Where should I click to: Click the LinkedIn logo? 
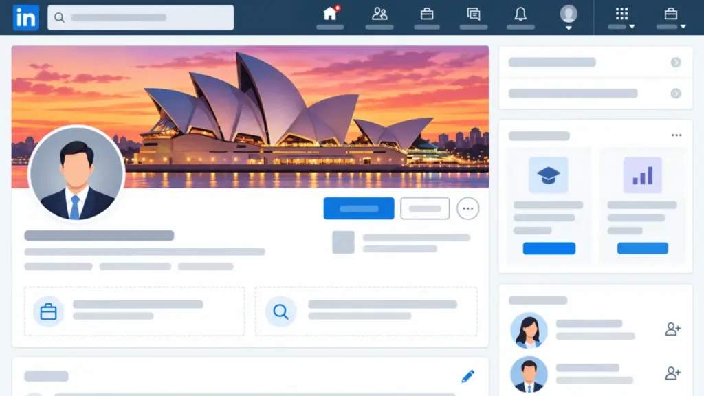tap(25, 17)
